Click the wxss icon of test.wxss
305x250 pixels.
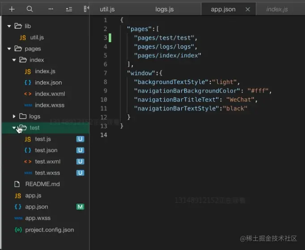click(x=28, y=173)
